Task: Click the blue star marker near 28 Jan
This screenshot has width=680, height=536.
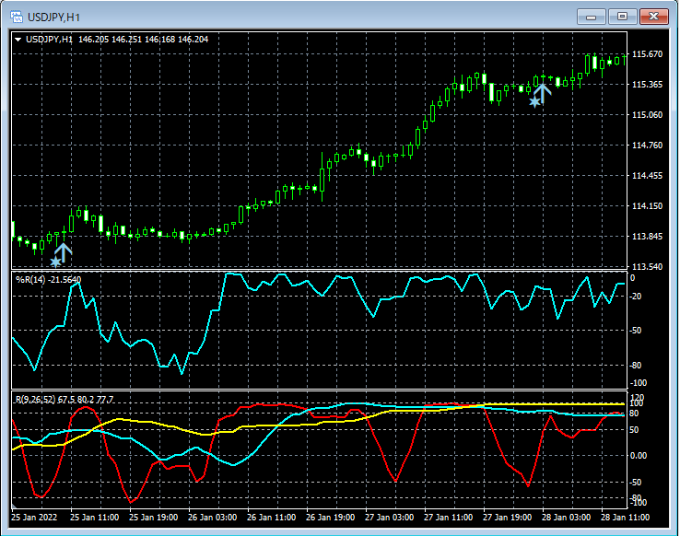Action: [x=534, y=102]
